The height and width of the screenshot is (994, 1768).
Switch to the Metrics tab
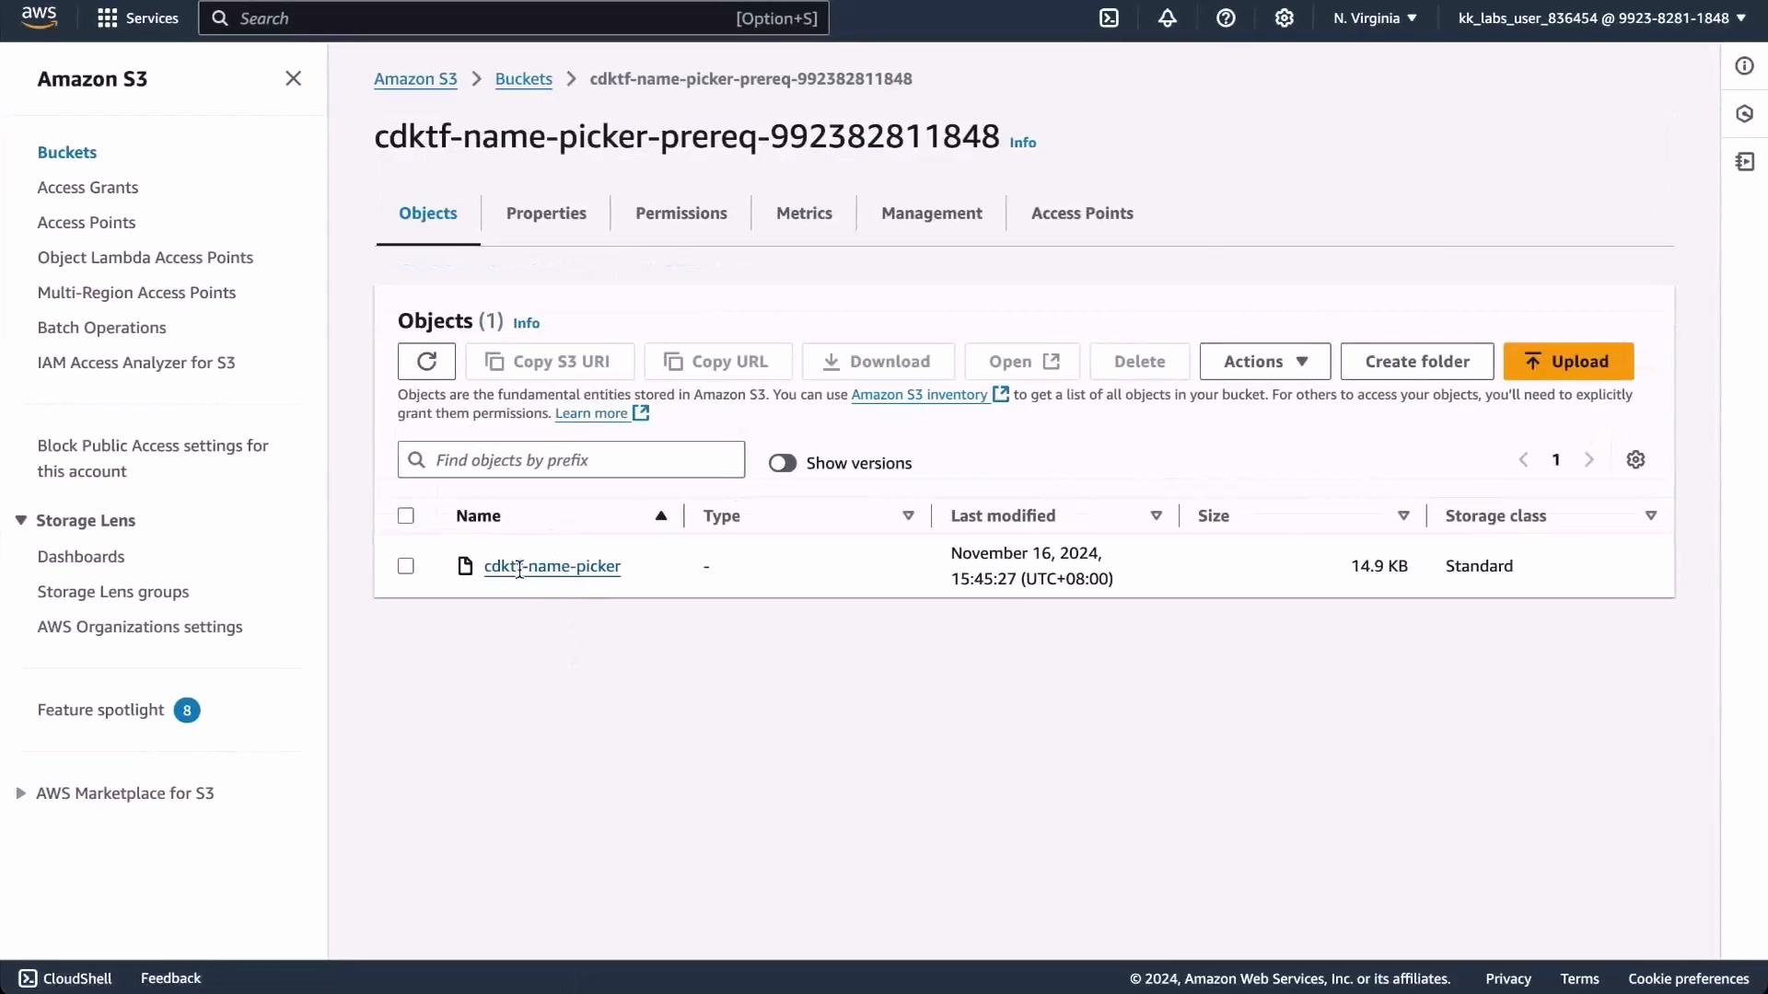click(804, 214)
